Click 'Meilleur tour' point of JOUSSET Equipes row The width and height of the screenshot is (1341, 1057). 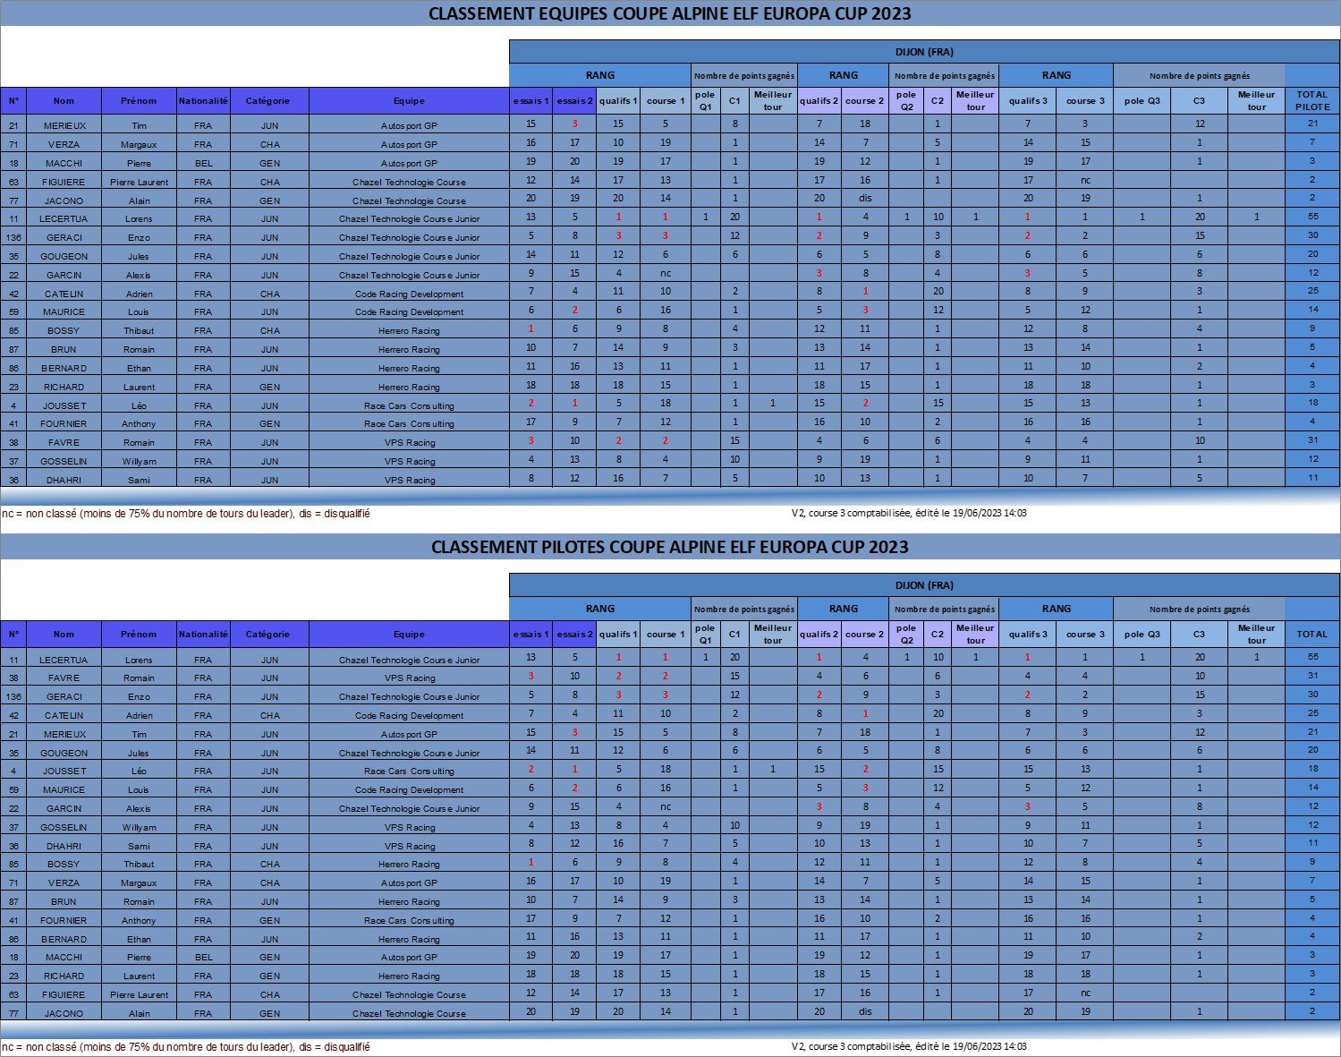coord(773,403)
